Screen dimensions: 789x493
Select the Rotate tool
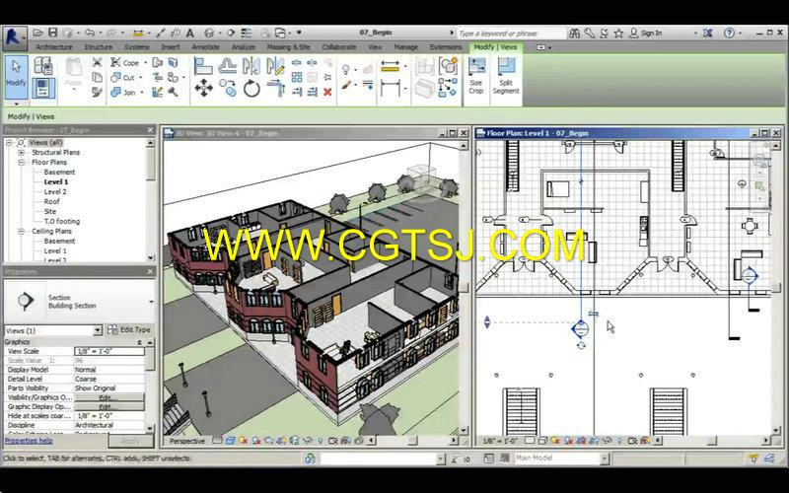tap(251, 89)
